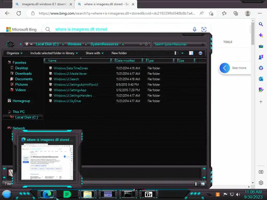The width and height of the screenshot is (267, 200).
Task: Switch to imageres.dll windows 8.1 download tab
Action: point(44,4)
